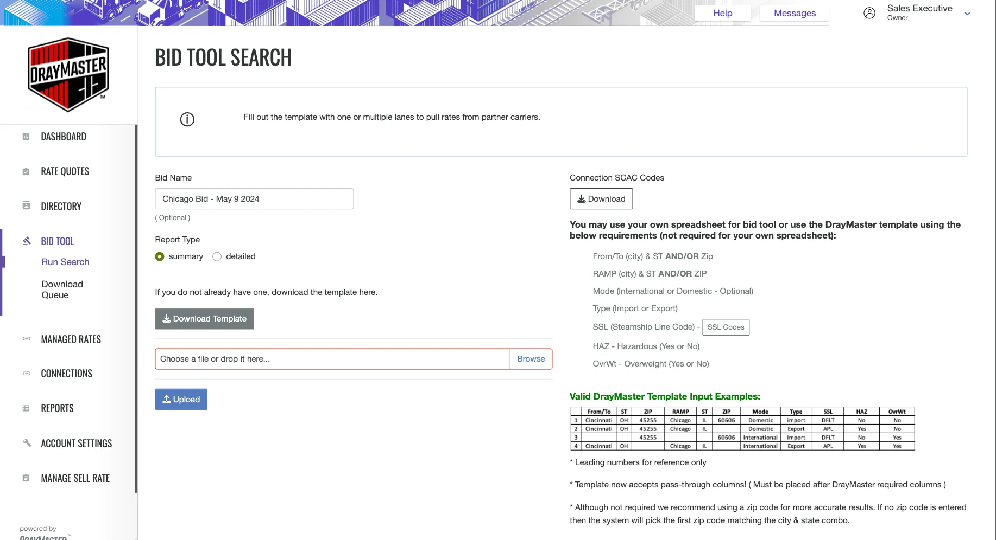Open the Connections page
Viewport: 996px width, 540px height.
coord(67,374)
